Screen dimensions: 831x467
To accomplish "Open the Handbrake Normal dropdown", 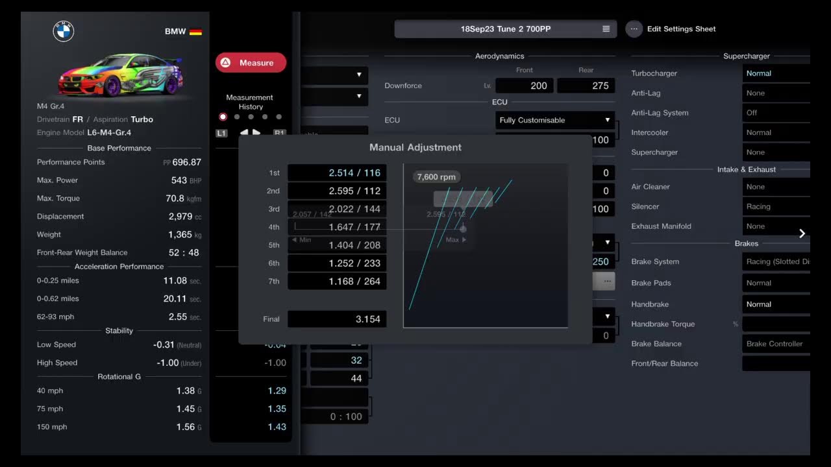I will click(776, 304).
